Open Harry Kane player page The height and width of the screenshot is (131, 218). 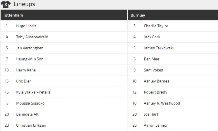pyautogui.click(x=26, y=70)
